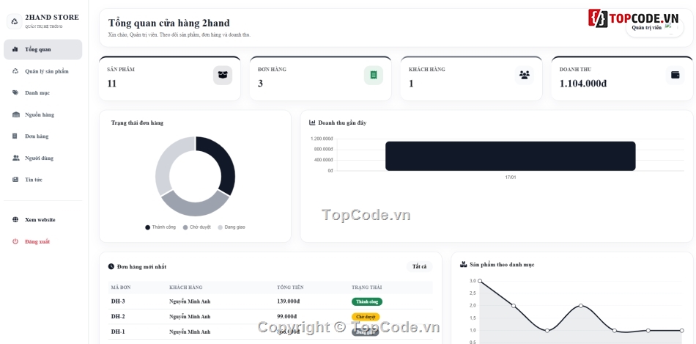The height and width of the screenshot is (344, 696).
Task: Open the Nguồn hàng page
Action: (42, 114)
